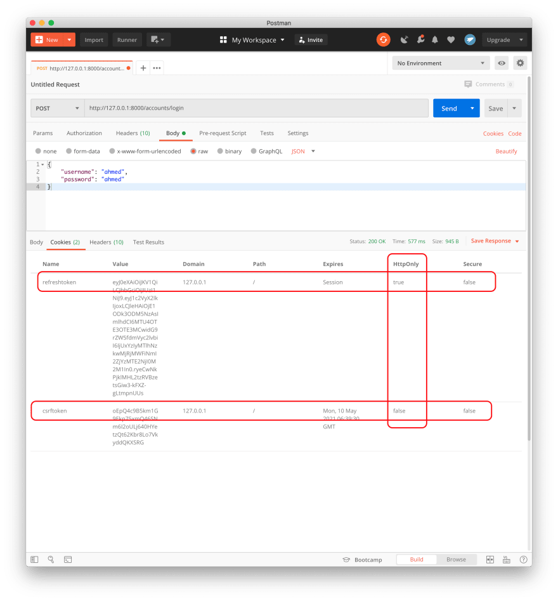
Task: Switch to response Body tab
Action: click(x=36, y=242)
